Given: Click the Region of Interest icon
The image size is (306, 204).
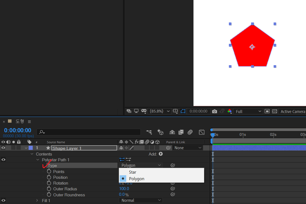Looking at the screenshot, I should (x=267, y=111).
